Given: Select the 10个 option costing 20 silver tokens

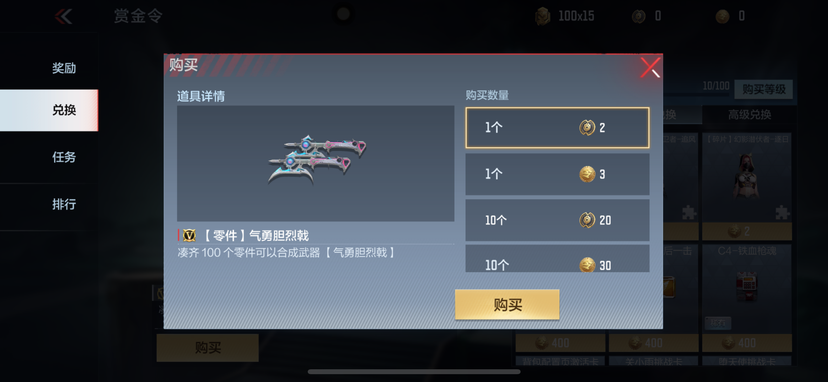Looking at the screenshot, I should (557, 220).
